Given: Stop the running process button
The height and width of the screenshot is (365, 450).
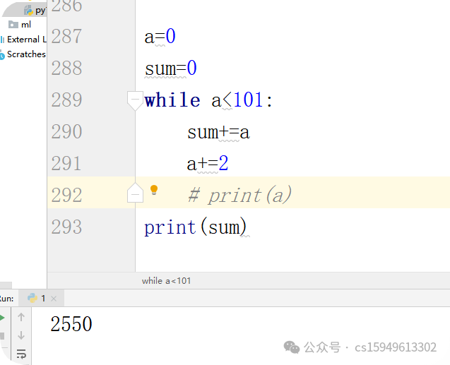Looking at the screenshot, I should point(2,336).
